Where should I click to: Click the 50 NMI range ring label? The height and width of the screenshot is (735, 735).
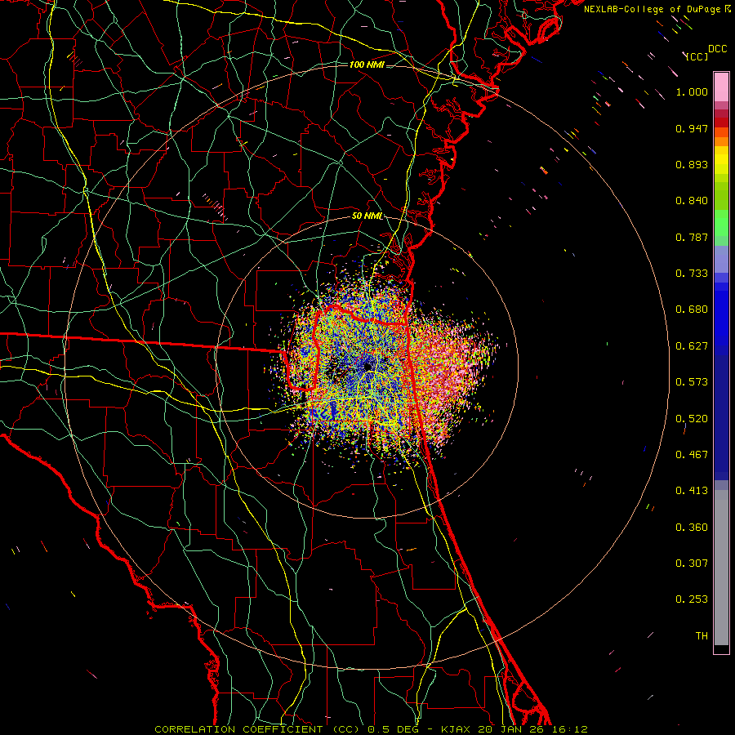pos(367,216)
